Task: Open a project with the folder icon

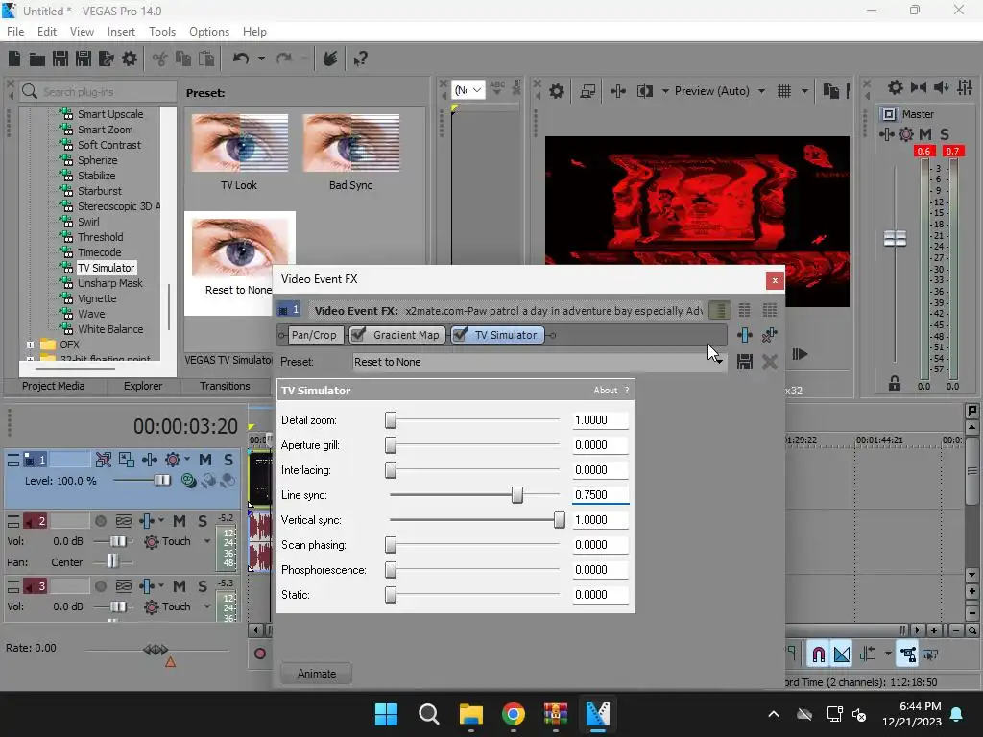Action: (x=37, y=59)
